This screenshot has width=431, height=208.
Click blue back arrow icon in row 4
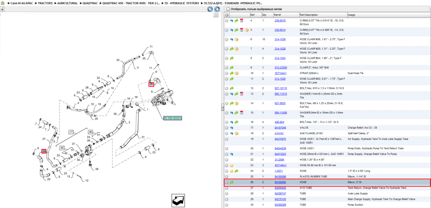point(232,21)
